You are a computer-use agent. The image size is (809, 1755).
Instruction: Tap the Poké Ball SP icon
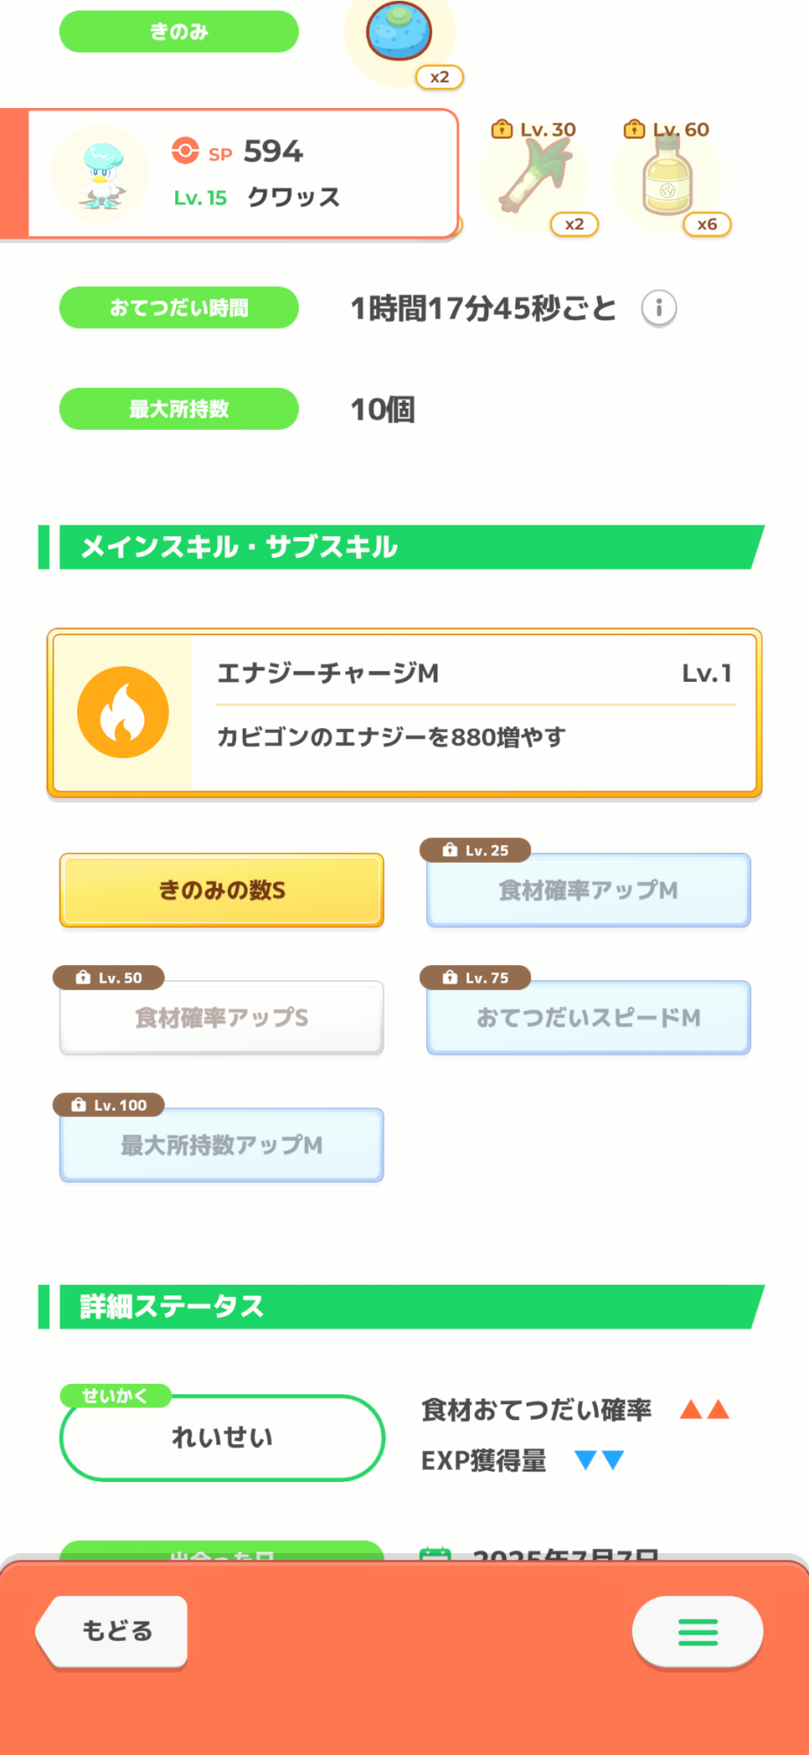[x=185, y=151]
